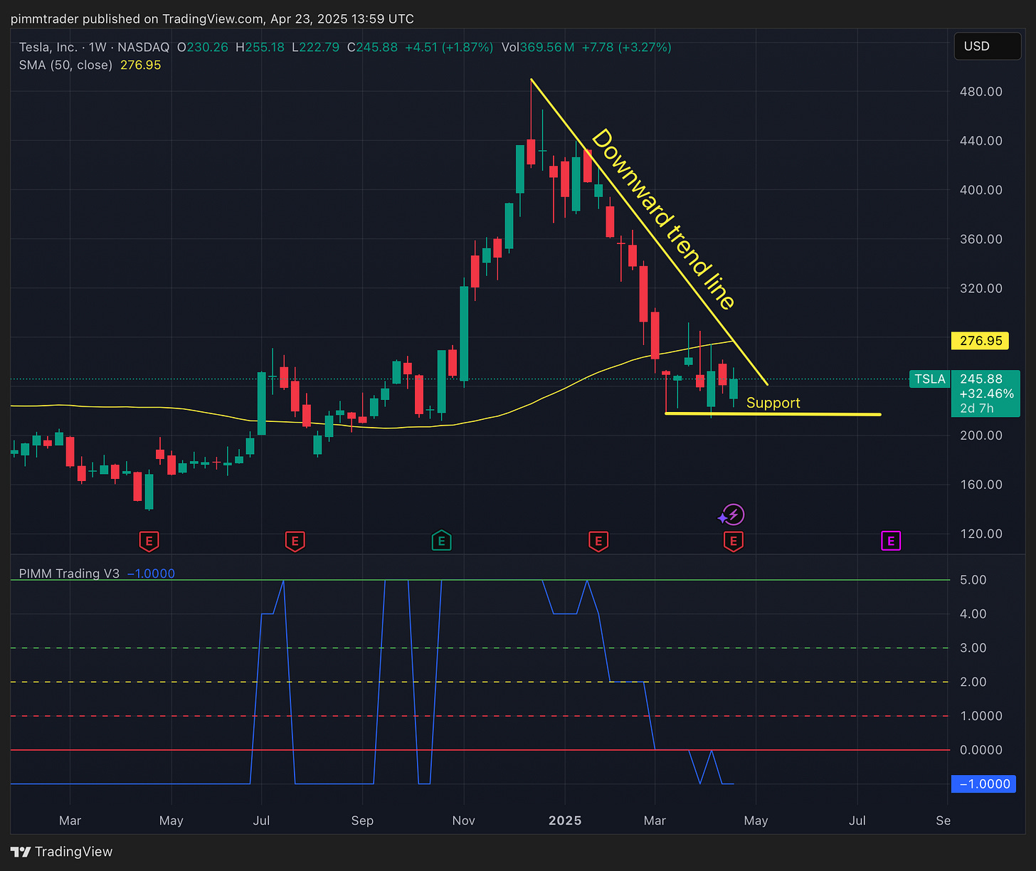Click the 5.00 indicator axis label
The height and width of the screenshot is (871, 1036).
click(x=973, y=580)
